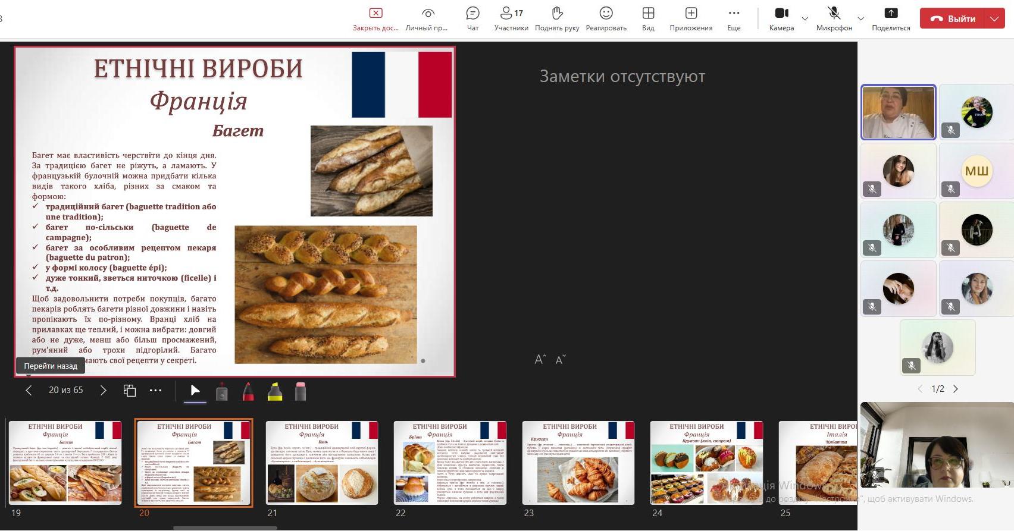The image size is (1014, 531).
Task: Open slide 21 Буль thumbnail
Action: 322,463
